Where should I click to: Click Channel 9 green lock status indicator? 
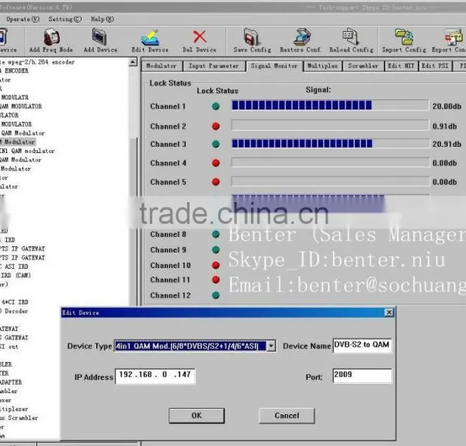(216, 249)
